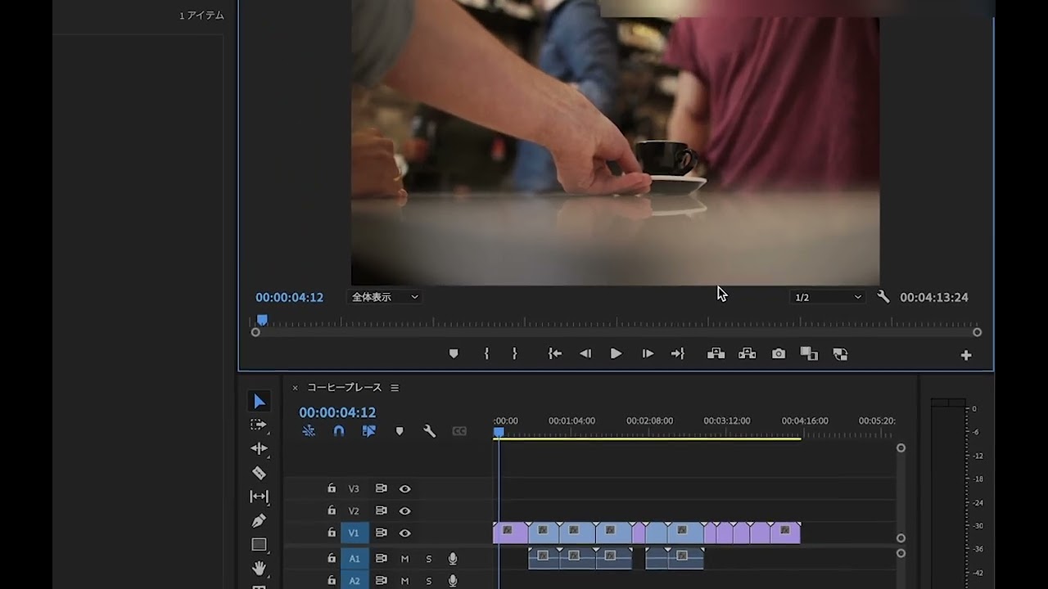
Task: Open the button editor plus icon
Action: pos(966,355)
